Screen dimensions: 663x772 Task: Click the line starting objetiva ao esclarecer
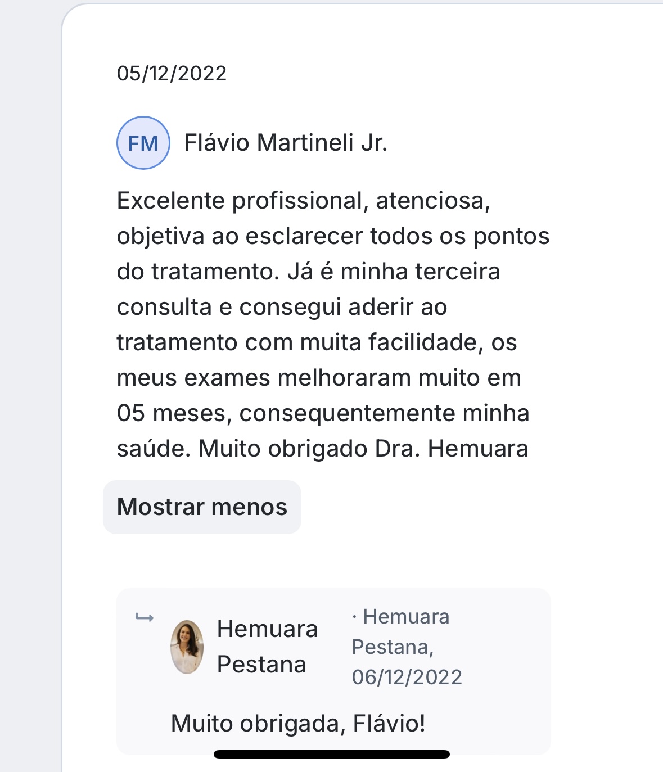[x=333, y=236]
